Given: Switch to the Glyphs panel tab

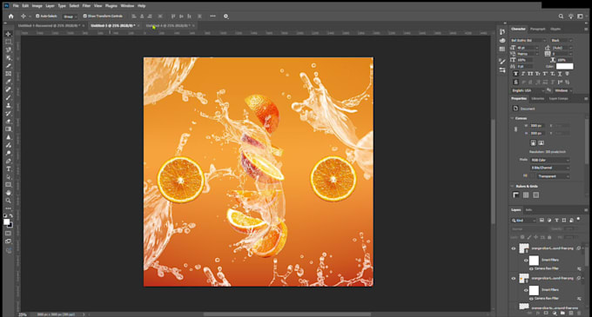Looking at the screenshot, I should [555, 29].
